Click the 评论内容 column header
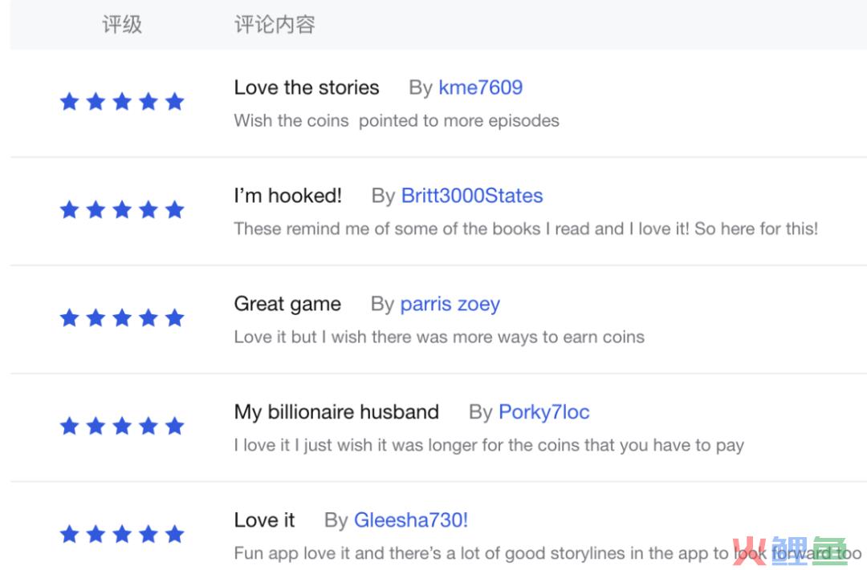Screen dimensions: 867x570 click(275, 24)
